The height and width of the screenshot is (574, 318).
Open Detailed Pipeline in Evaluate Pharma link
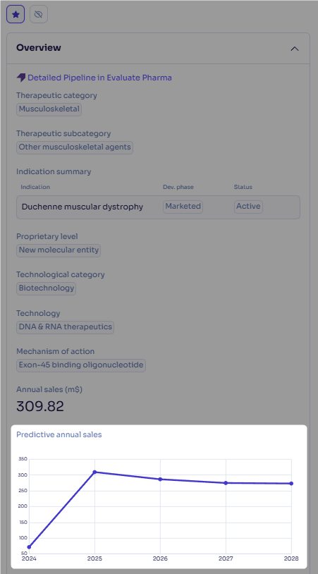[99, 78]
